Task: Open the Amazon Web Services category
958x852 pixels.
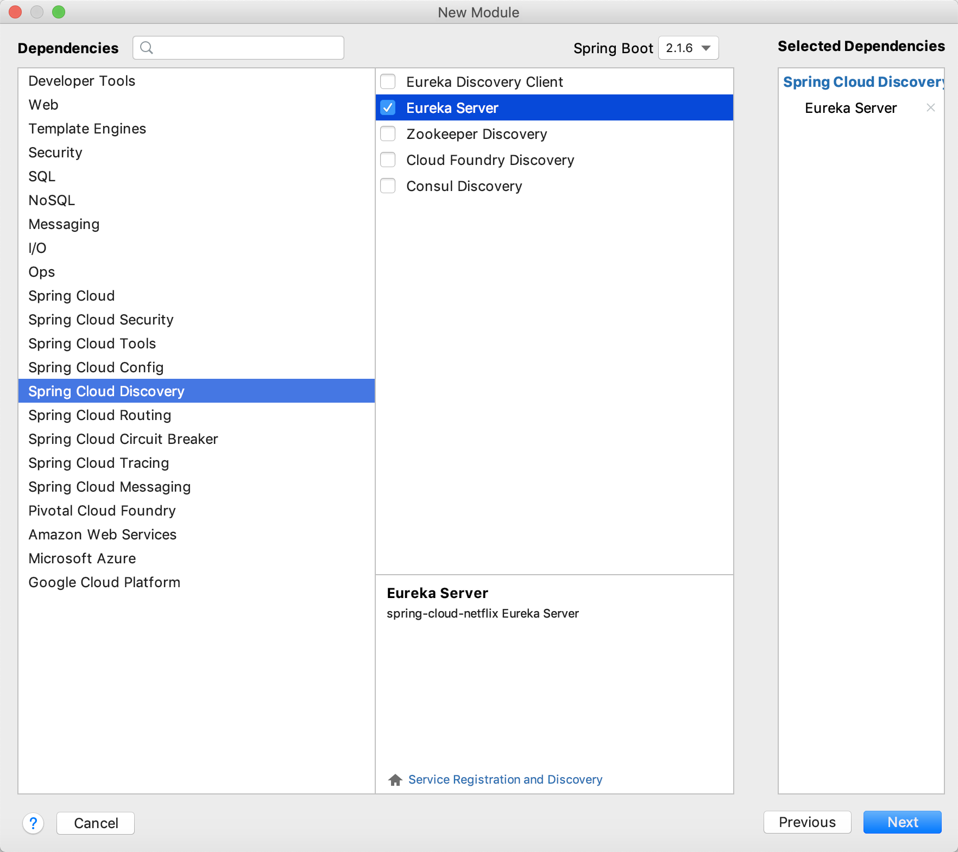Action: point(102,535)
